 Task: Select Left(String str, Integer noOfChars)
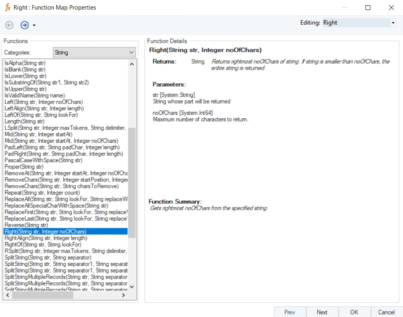(x=66, y=102)
